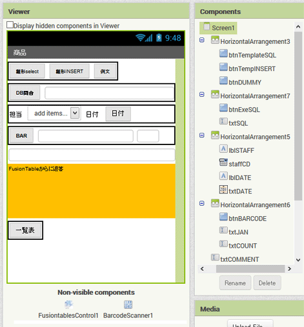The image size is (304, 327).
Task: Click the orange FusionTable response label
Action: 92,191
